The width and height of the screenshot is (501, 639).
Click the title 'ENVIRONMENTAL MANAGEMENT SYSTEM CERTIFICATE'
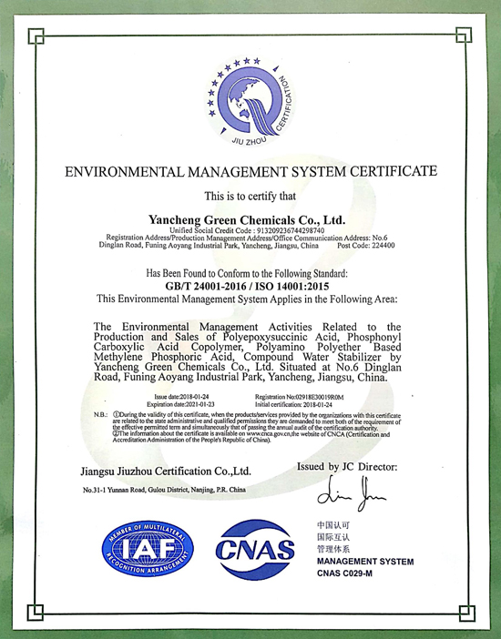click(x=250, y=171)
